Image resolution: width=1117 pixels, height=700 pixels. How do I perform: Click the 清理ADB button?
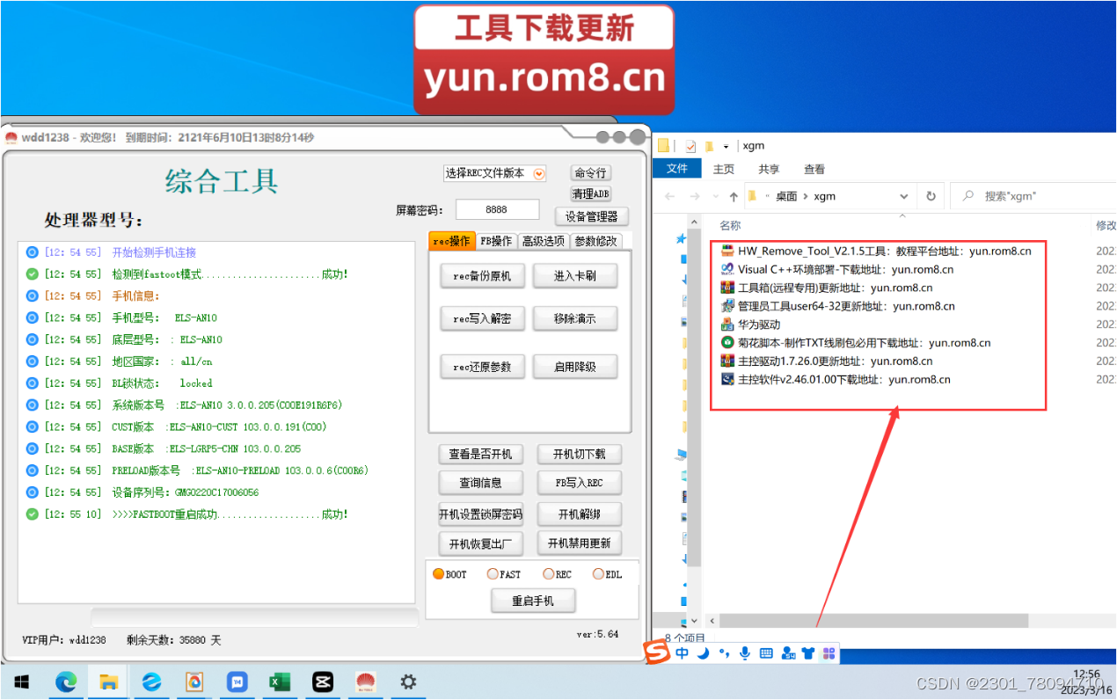pos(590,193)
